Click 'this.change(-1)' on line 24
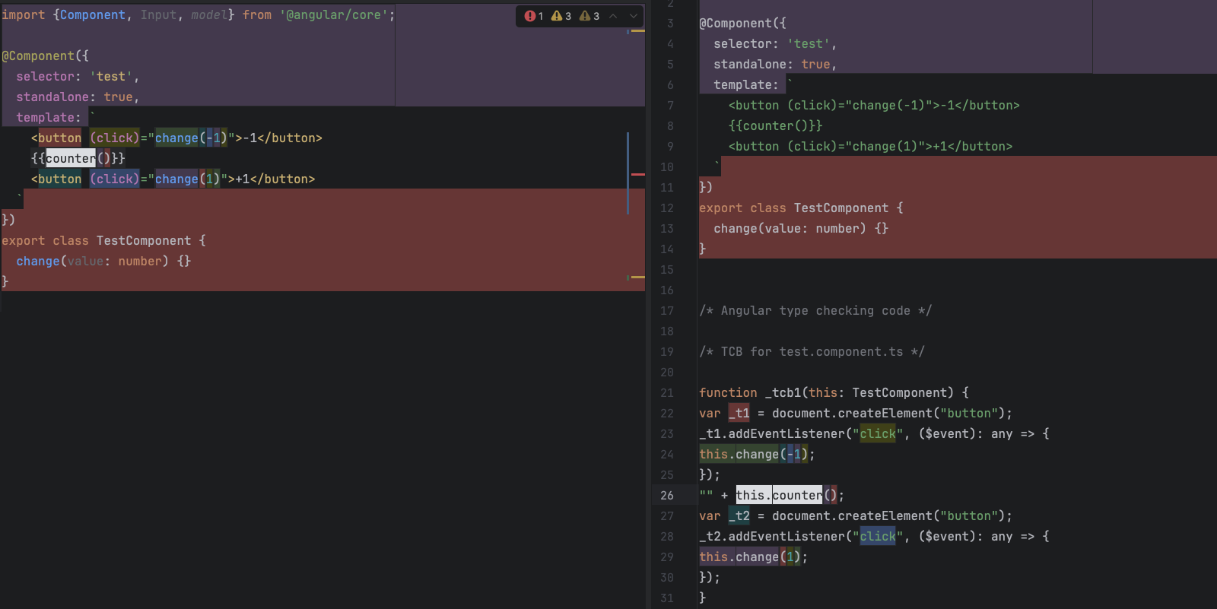The image size is (1217, 609). pyautogui.click(x=754, y=454)
